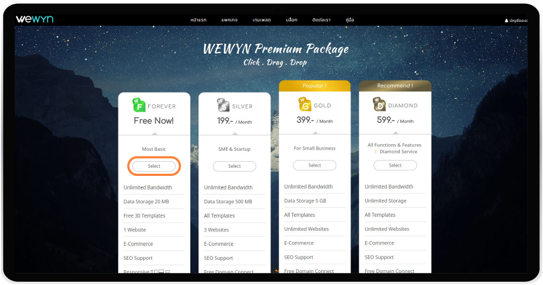
Task: Open the user account icon in header
Action: click(507, 20)
